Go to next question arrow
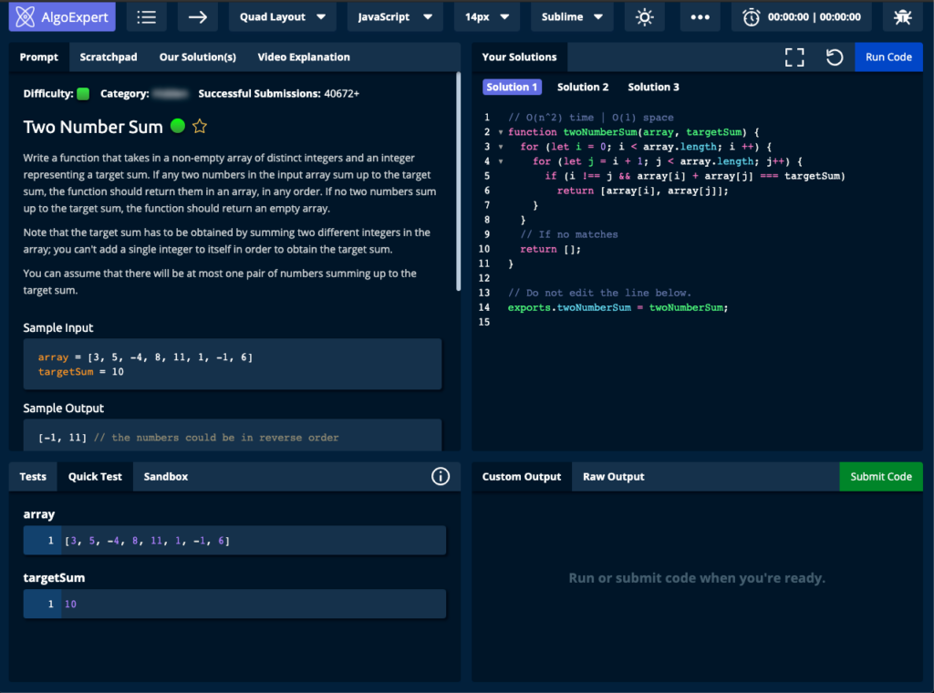934x693 pixels. coord(198,16)
